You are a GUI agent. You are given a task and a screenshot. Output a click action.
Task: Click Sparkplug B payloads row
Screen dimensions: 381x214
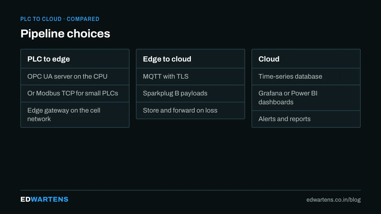[190, 94]
